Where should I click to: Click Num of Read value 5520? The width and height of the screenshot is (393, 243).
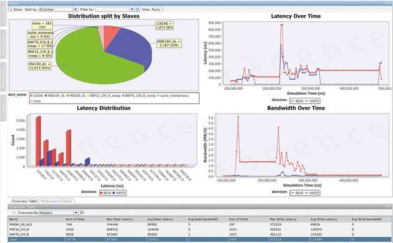click(69, 229)
